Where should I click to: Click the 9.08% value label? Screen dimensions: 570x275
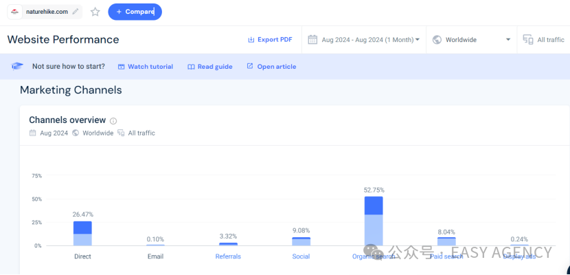[301, 230]
